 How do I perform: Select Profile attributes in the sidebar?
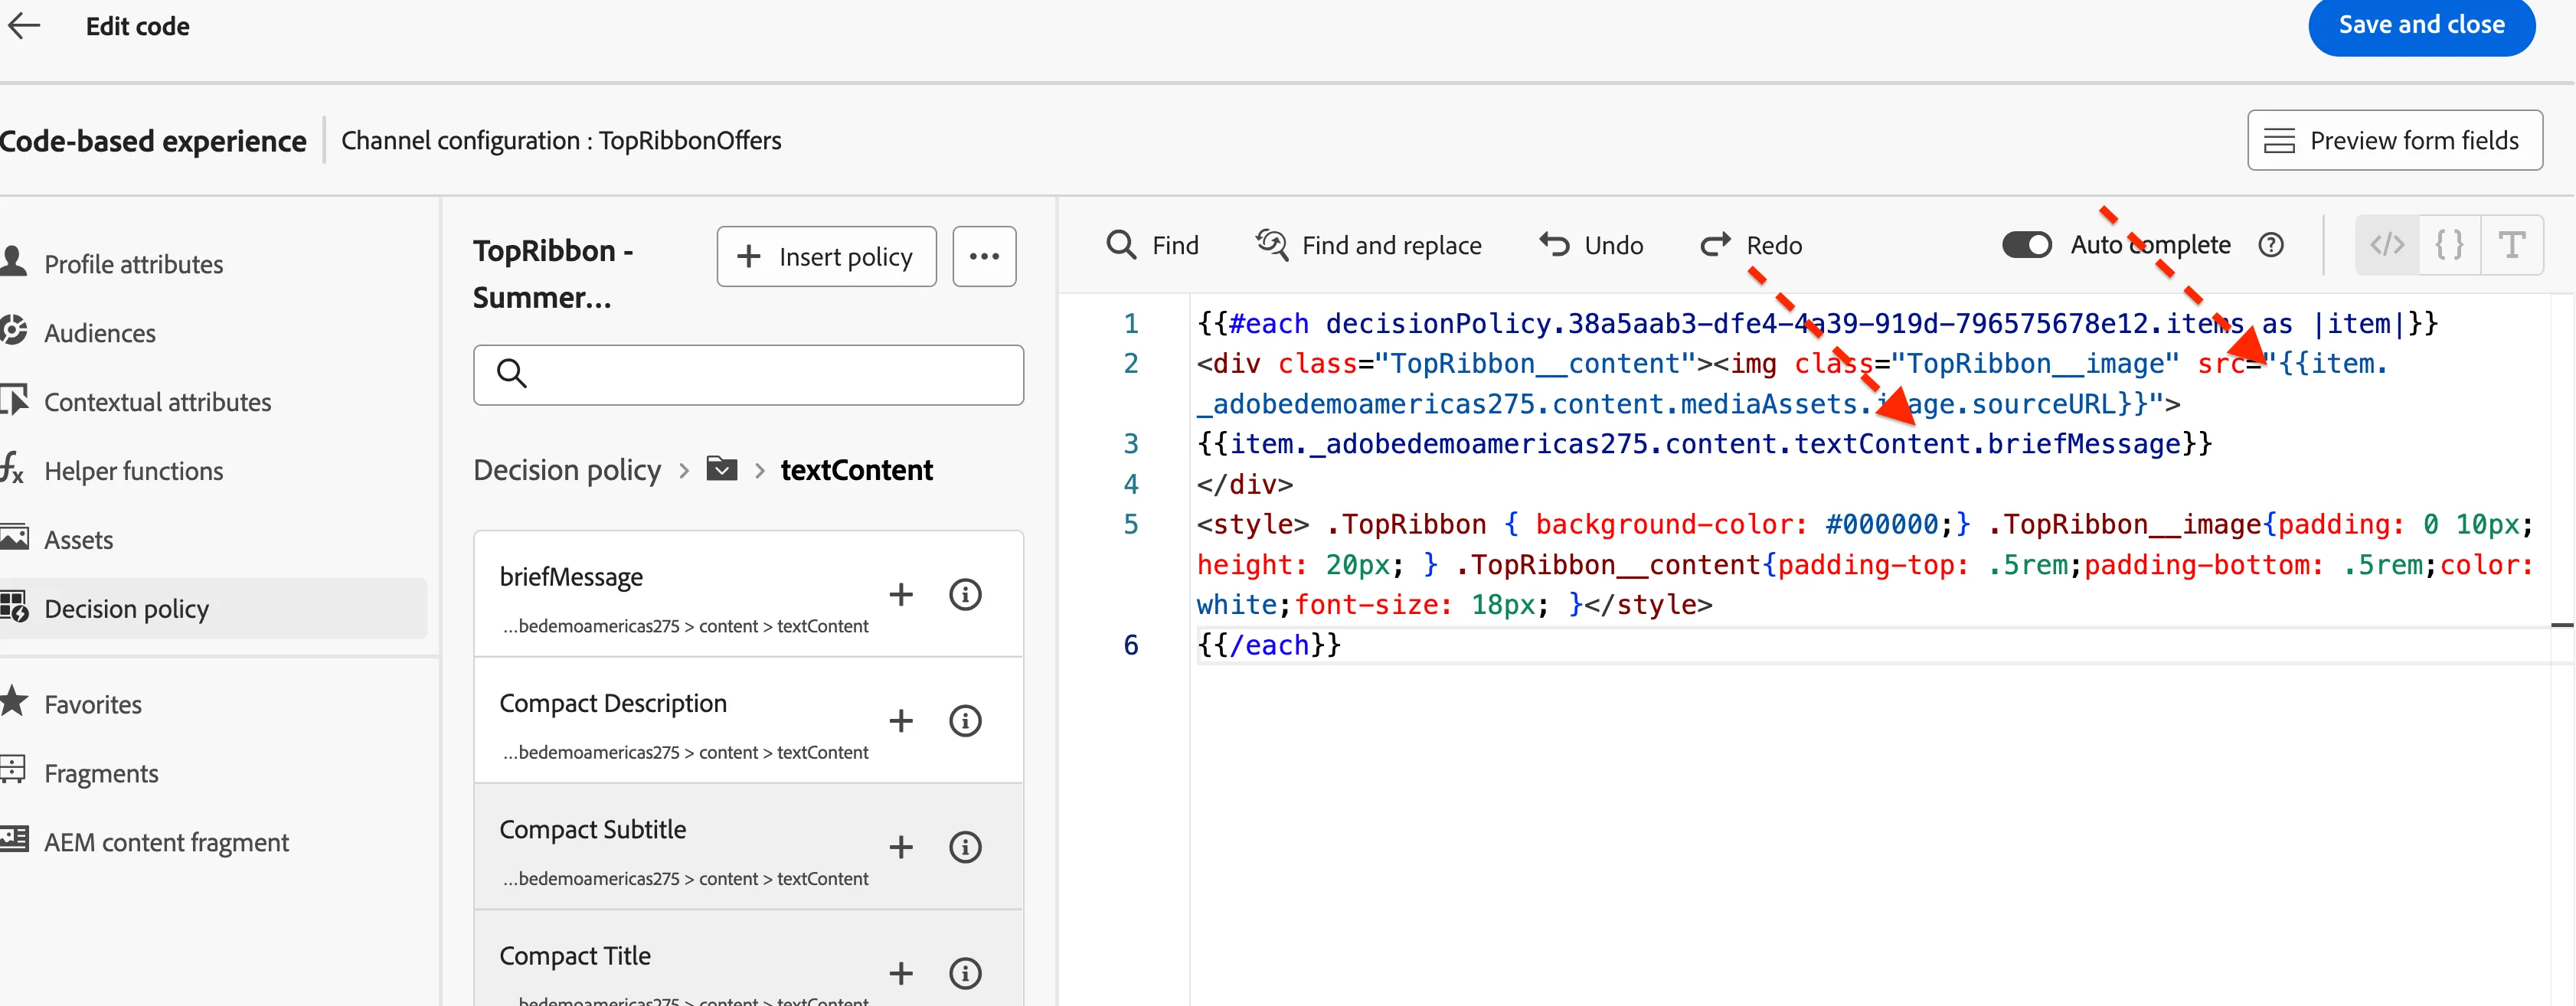coord(133,264)
